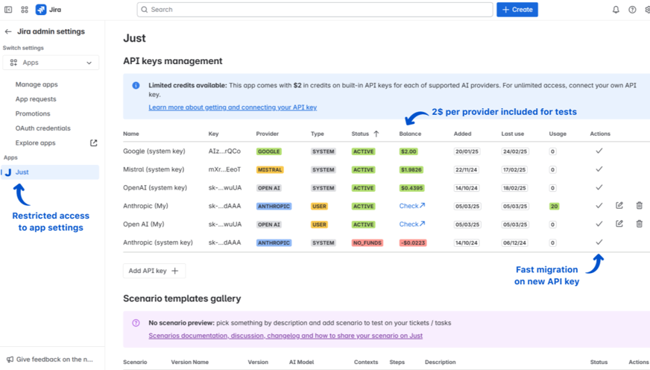The width and height of the screenshot is (650, 370).
Task: Edit the Open AI (My) API key
Action: tap(619, 224)
